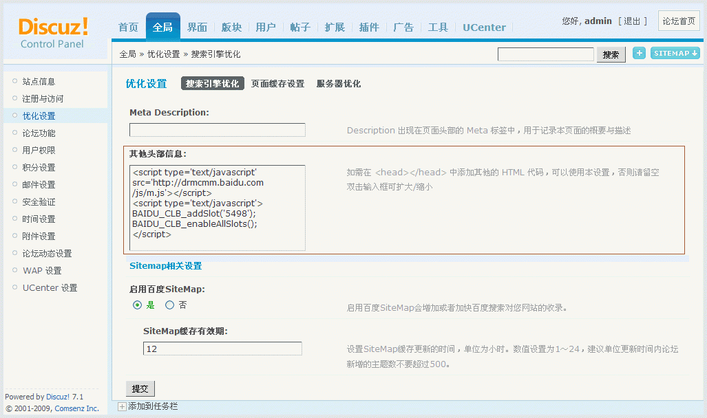The height and width of the screenshot is (418, 707).
Task: Open 附件设置 in sidebar
Action: coord(39,236)
